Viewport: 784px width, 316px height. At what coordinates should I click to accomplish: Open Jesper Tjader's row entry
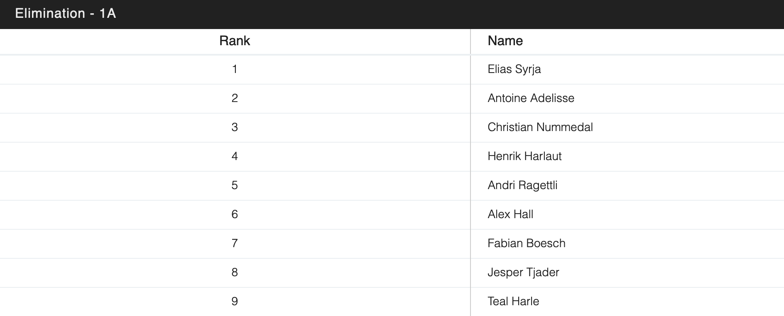tap(523, 272)
